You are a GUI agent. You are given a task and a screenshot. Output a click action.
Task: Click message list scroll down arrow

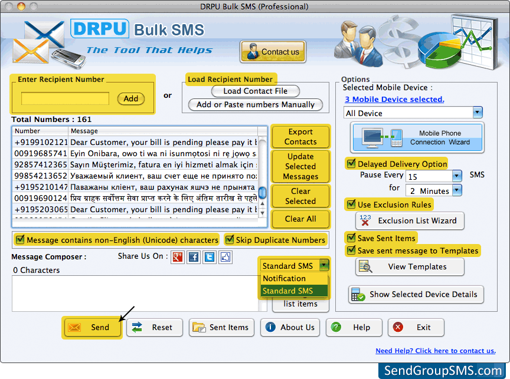click(262, 213)
